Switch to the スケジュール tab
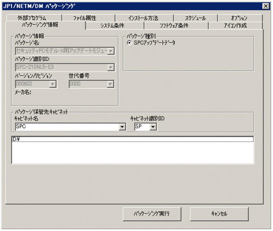 [196, 18]
